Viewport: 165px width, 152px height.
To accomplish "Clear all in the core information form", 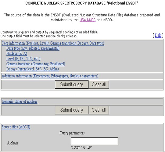I will tap(99, 85).
